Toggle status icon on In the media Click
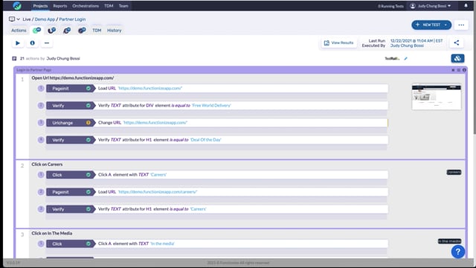This screenshot has height=268, width=476. [x=89, y=243]
